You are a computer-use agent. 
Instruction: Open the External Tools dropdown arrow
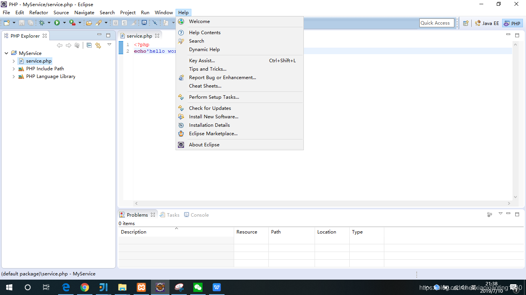(x=80, y=23)
